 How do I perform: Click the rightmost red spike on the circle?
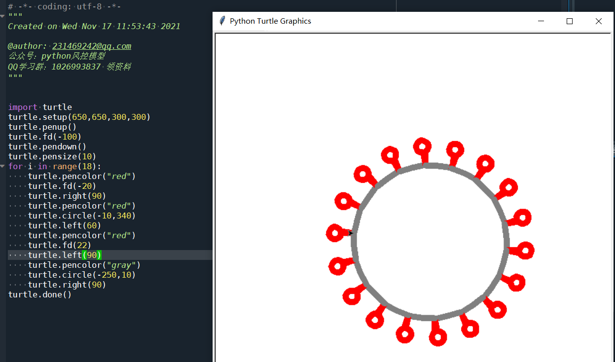point(525,251)
